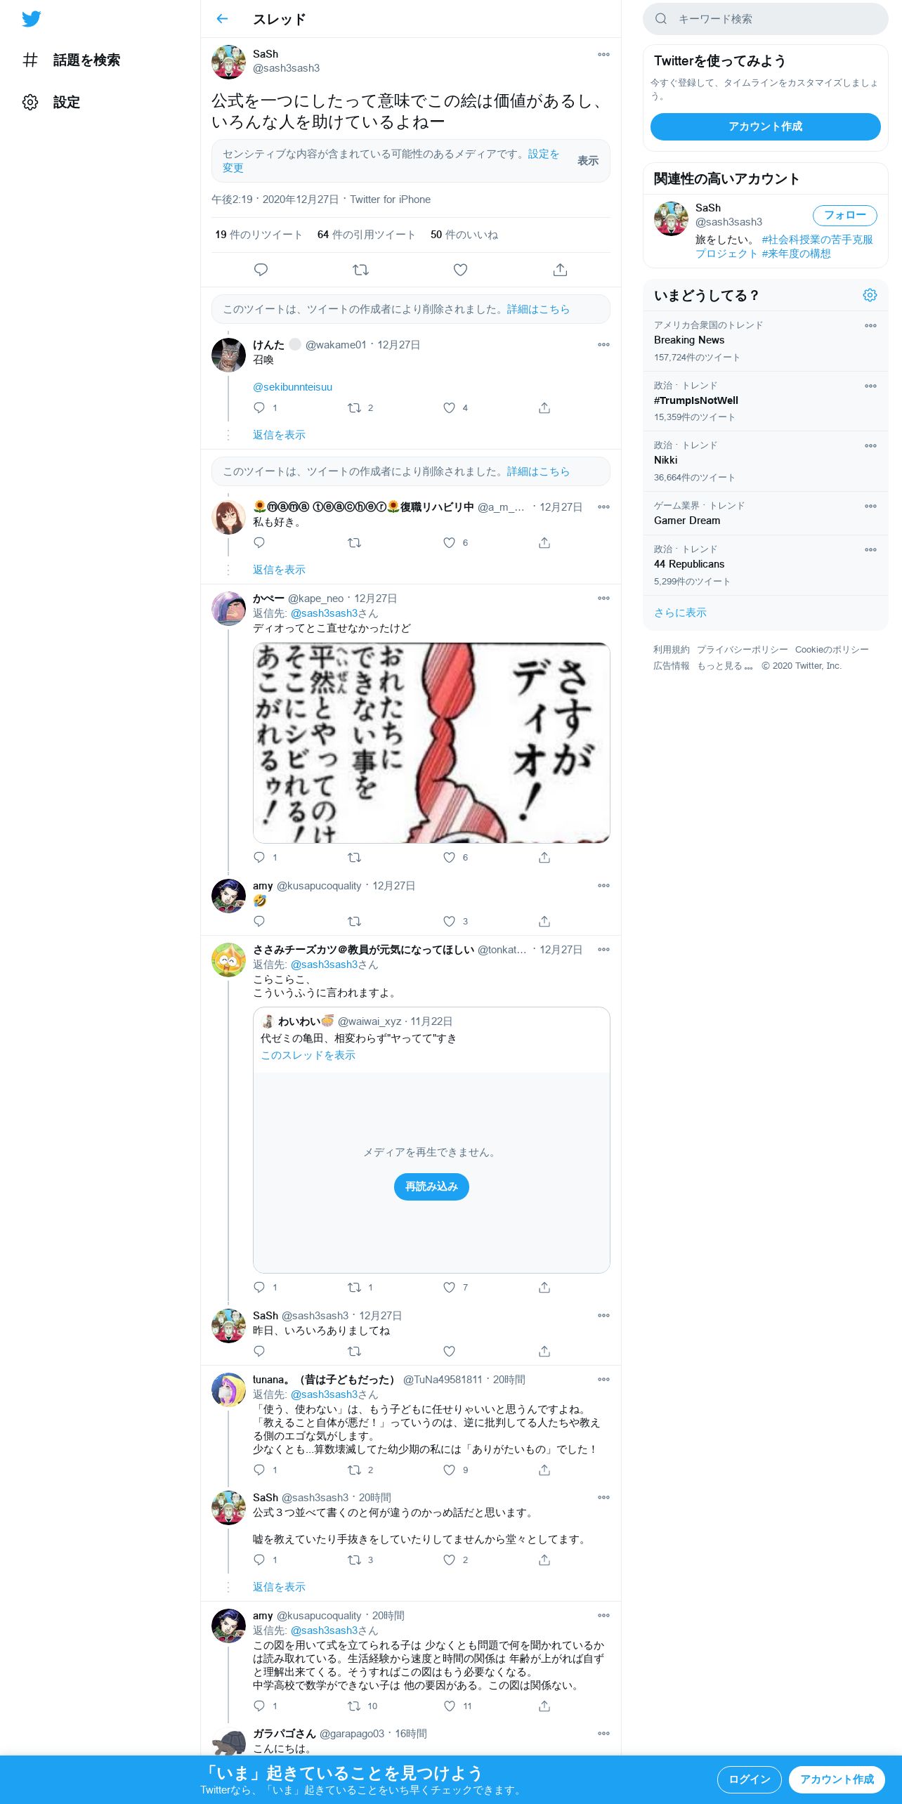This screenshot has height=1804, width=902.
Task: Show the sensitive media via 表示
Action: pyautogui.click(x=588, y=161)
